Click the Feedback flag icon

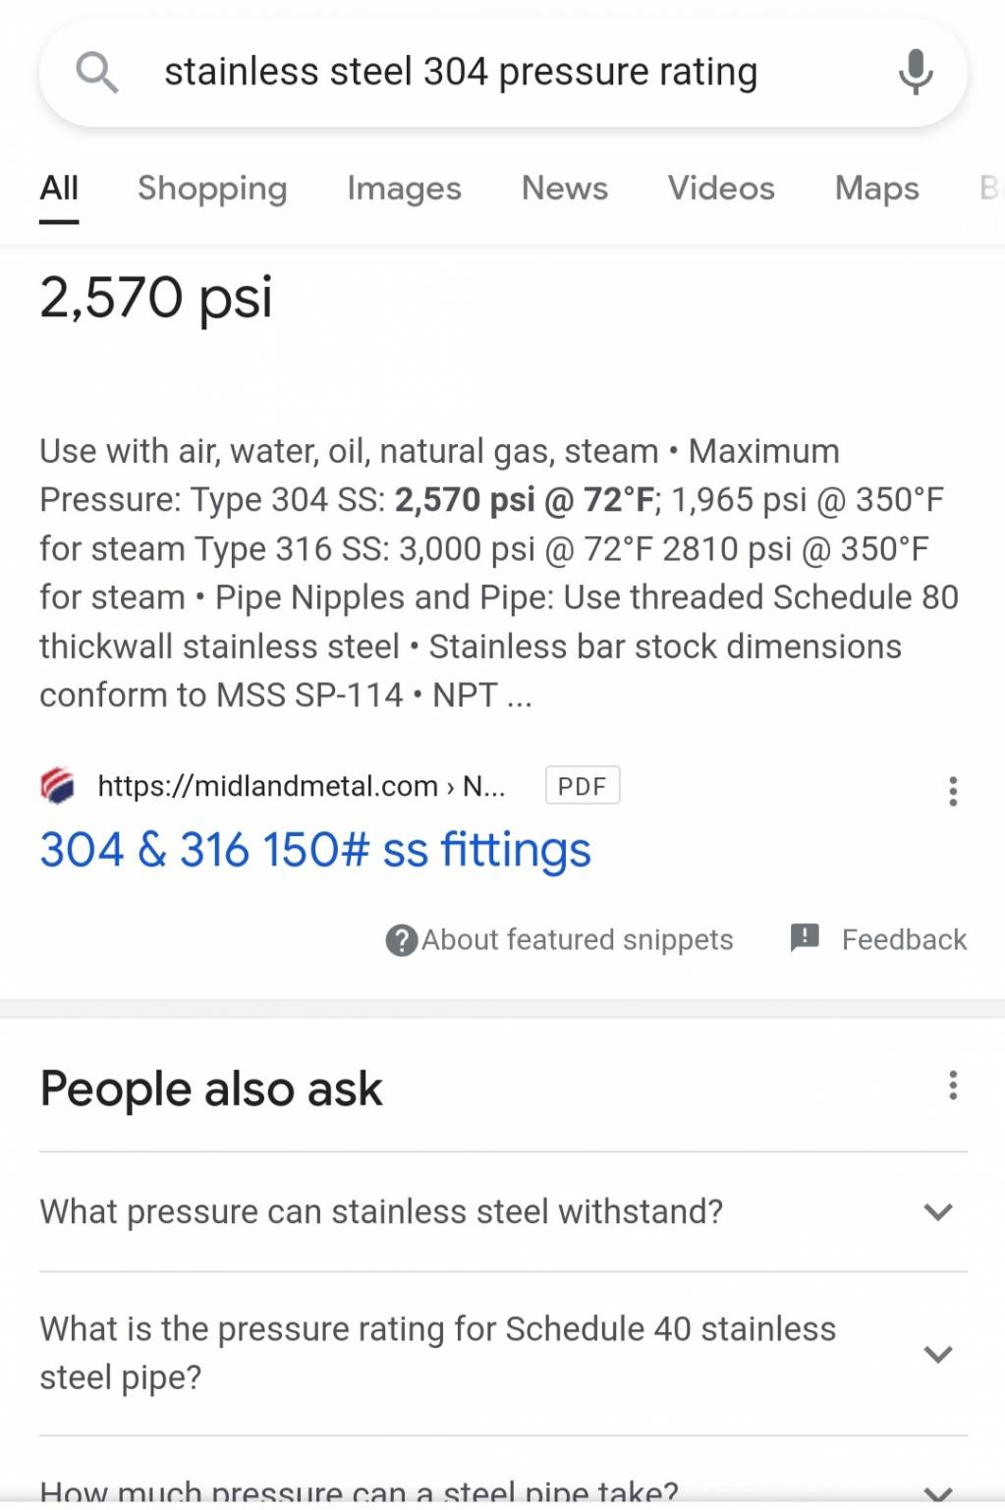click(x=805, y=938)
